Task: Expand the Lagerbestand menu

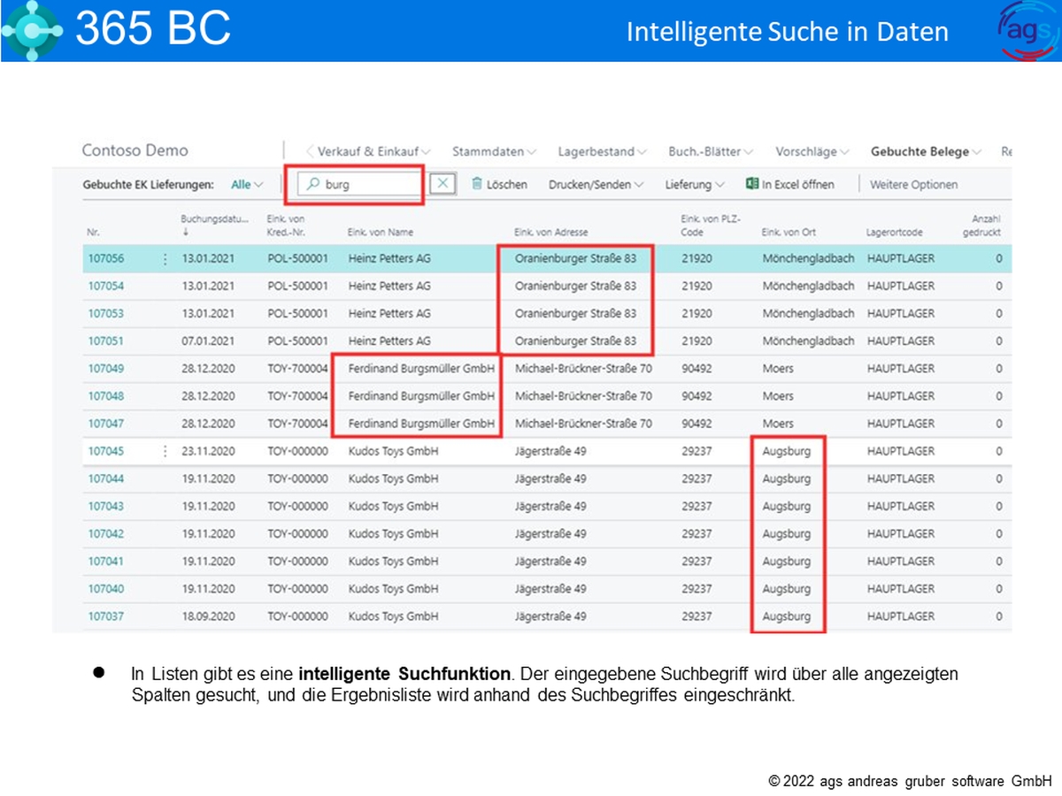Action: (x=602, y=151)
